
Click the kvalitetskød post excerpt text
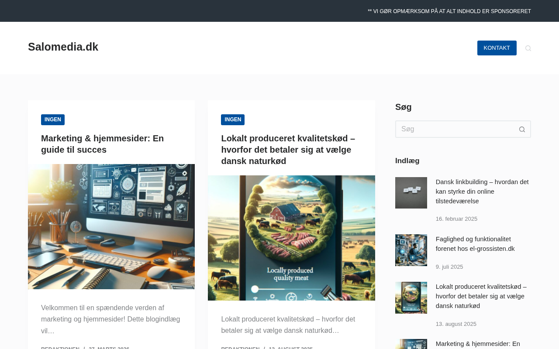tap(288, 325)
